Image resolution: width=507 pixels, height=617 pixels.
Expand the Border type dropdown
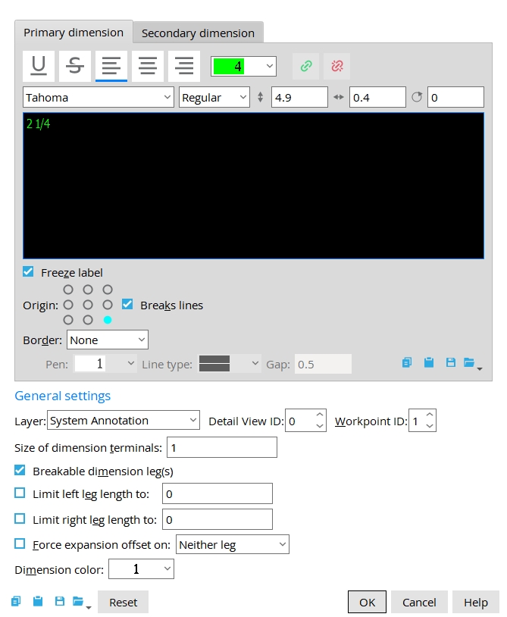[108, 340]
